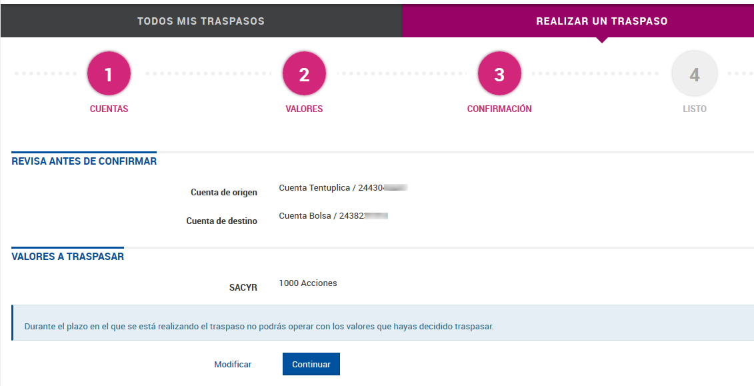754x386 pixels.
Task: Click the Cuenta de destino label
Action: pyautogui.click(x=222, y=221)
